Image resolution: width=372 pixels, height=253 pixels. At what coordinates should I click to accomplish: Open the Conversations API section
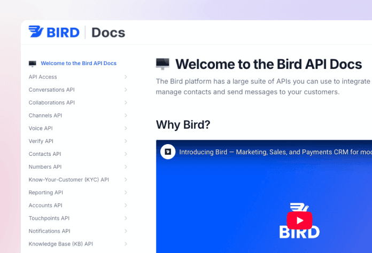(x=51, y=90)
